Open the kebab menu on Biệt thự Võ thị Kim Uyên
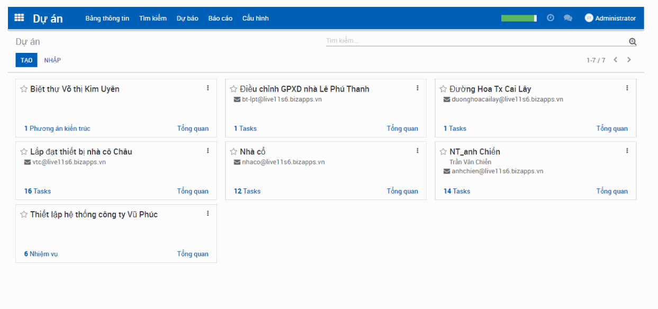Image resolution: width=658 pixels, height=309 pixels. pos(208,88)
